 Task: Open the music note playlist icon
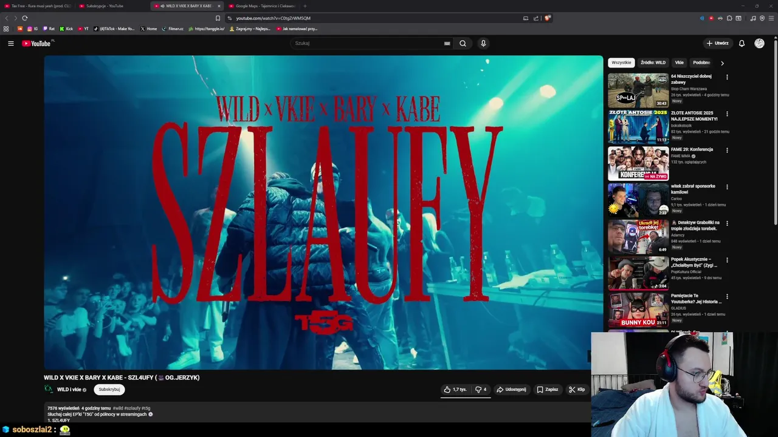click(753, 18)
